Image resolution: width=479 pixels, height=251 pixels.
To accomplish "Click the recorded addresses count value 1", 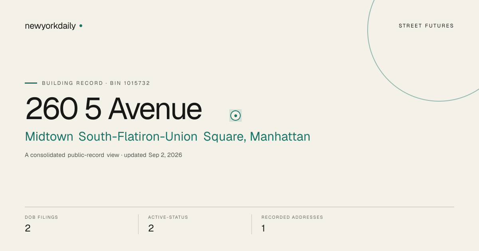I will pyautogui.click(x=263, y=228).
